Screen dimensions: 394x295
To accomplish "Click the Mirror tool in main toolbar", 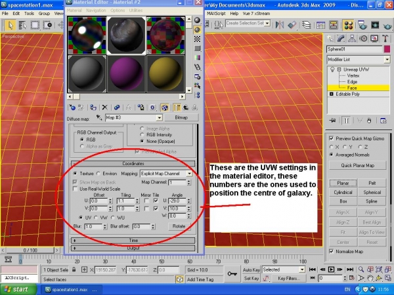I will point(280,25).
